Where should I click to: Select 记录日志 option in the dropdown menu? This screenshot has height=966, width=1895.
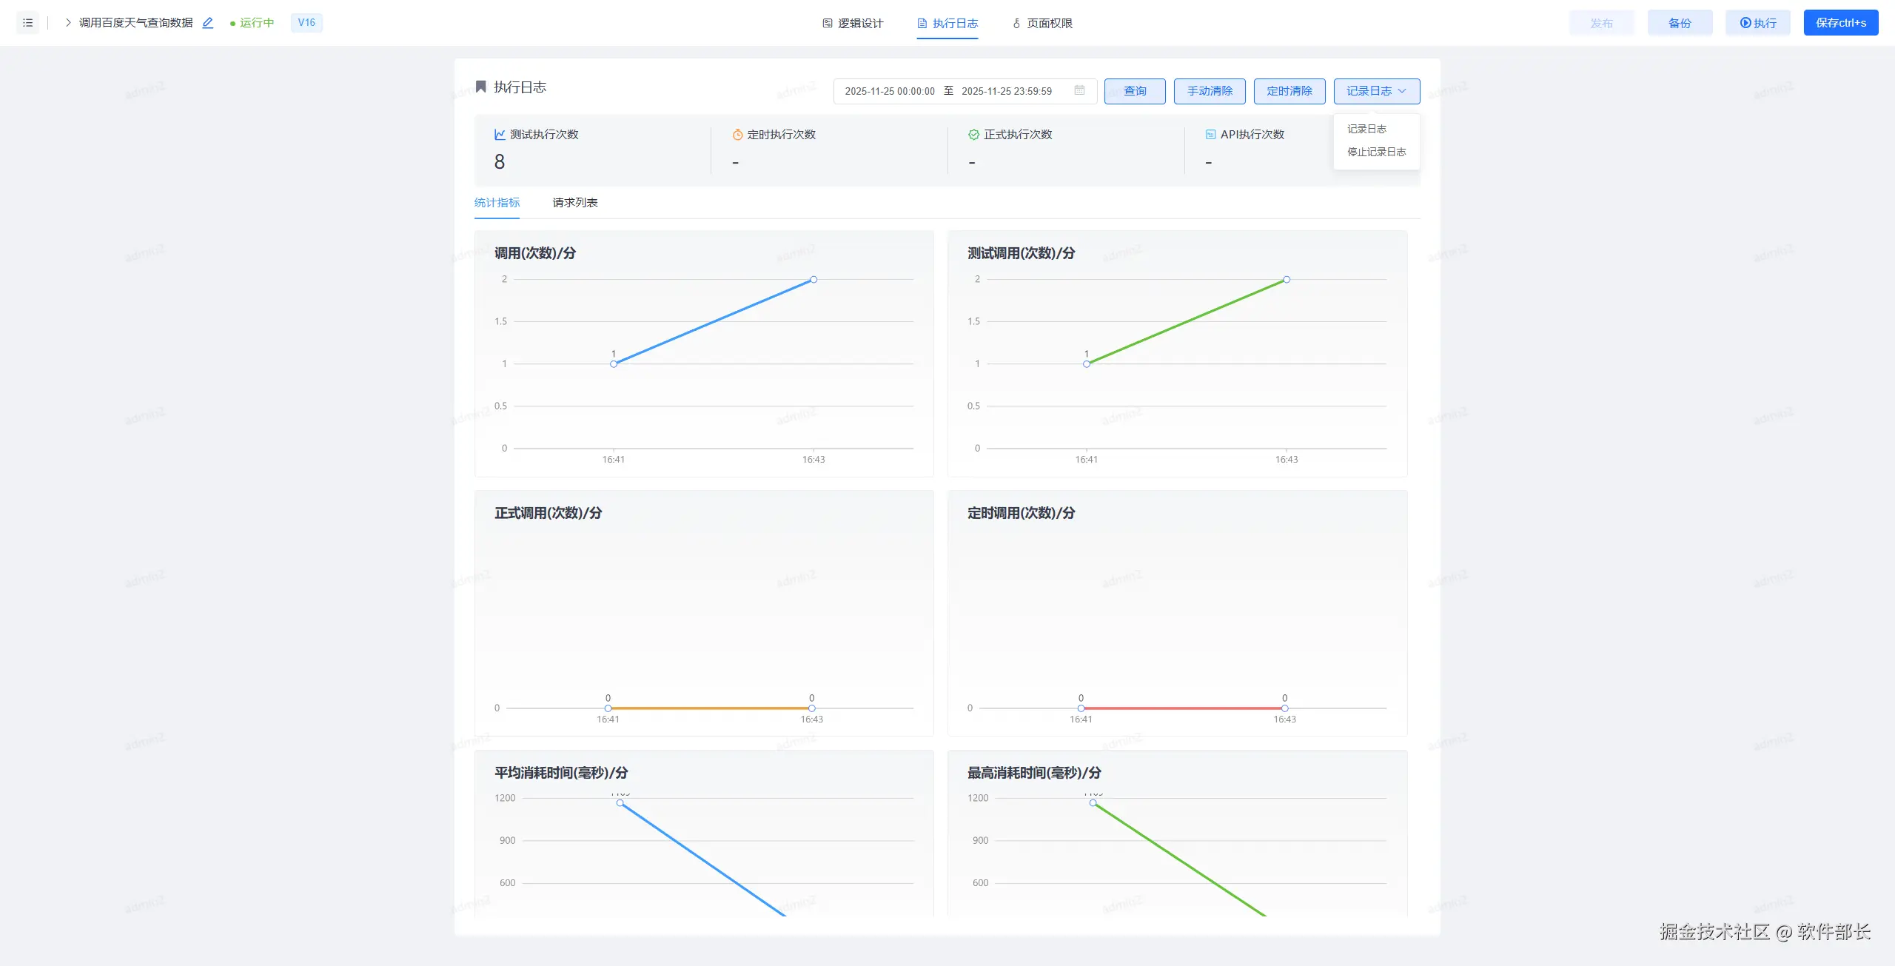click(x=1366, y=129)
